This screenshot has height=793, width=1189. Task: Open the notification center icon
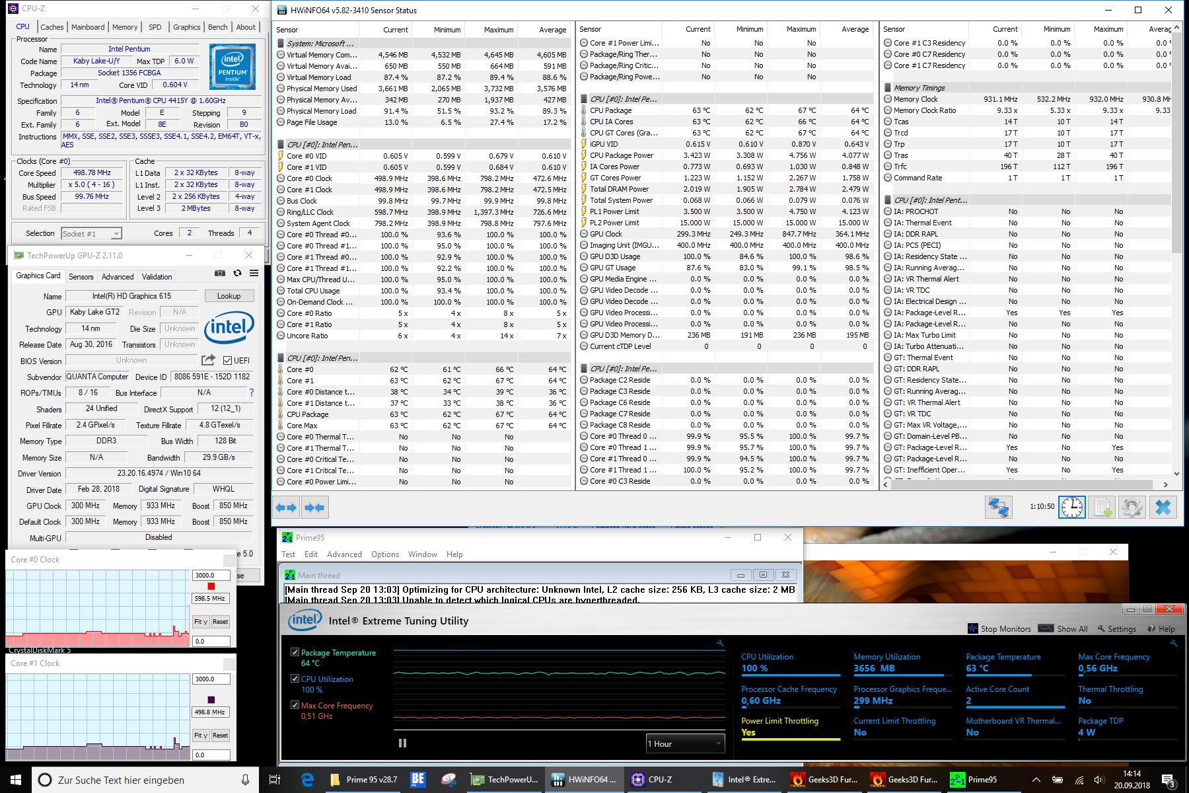pos(1168,780)
